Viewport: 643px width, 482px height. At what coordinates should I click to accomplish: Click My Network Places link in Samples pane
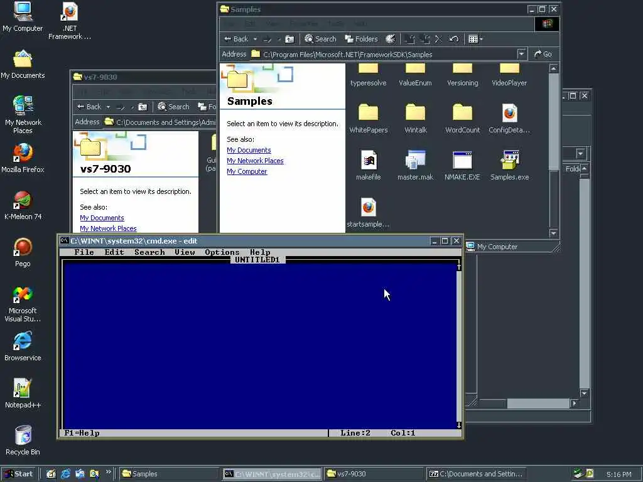coord(255,161)
